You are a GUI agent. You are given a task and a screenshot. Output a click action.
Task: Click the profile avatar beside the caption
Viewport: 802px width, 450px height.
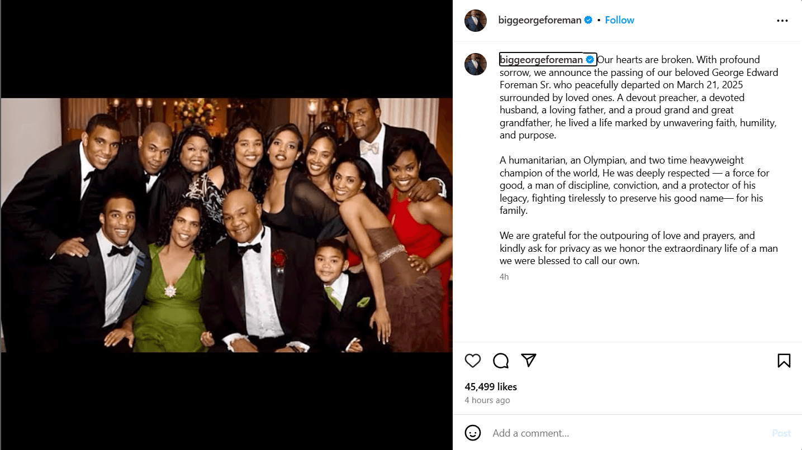pos(476,64)
